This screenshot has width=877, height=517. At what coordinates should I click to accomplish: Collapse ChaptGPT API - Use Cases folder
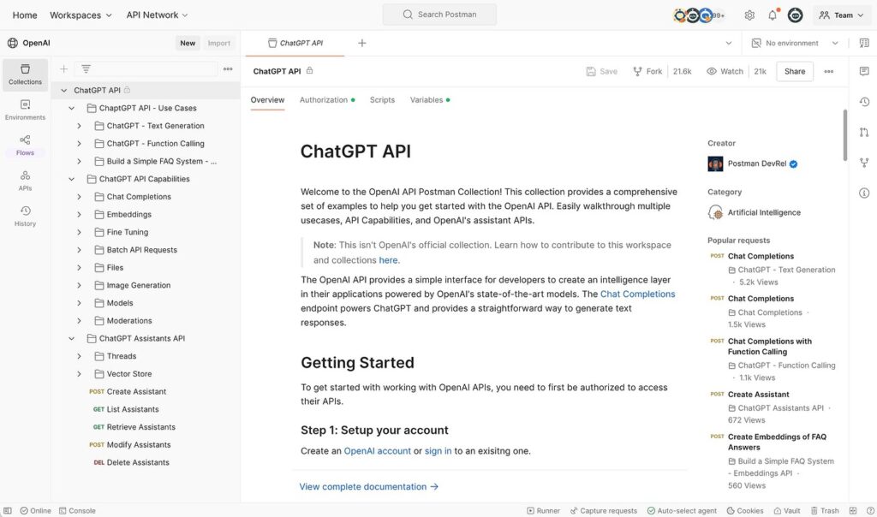72,108
